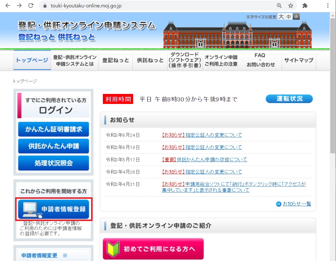This screenshot has width=336, height=261.
Task: Click the zoom magnifier icon in address bar
Action: [x=279, y=6]
